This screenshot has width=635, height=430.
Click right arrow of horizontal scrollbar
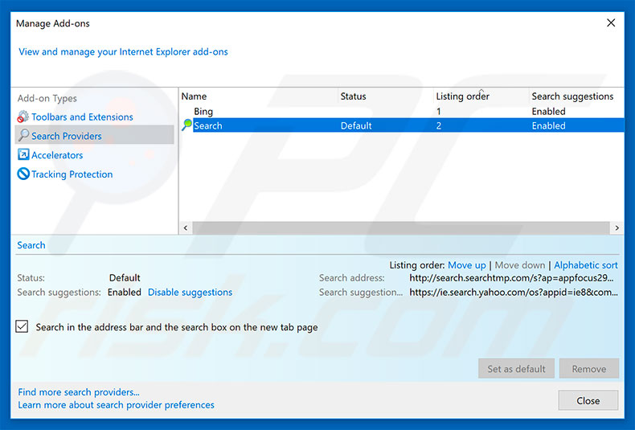(617, 228)
